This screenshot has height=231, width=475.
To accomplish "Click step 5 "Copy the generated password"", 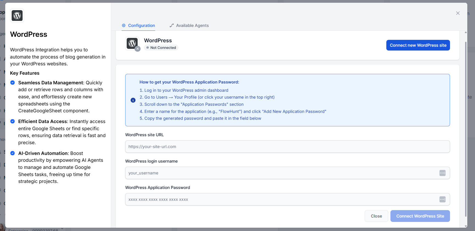I will point(200,118).
